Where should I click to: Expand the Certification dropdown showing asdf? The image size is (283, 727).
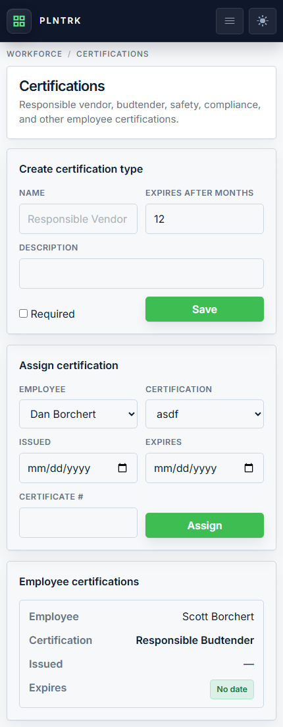[205, 414]
